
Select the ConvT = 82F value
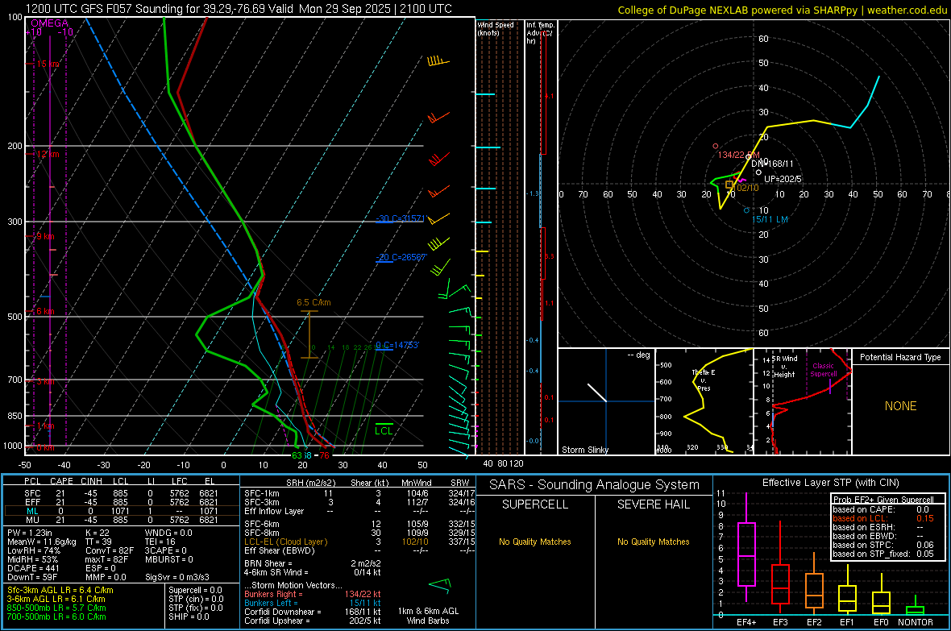point(109,551)
